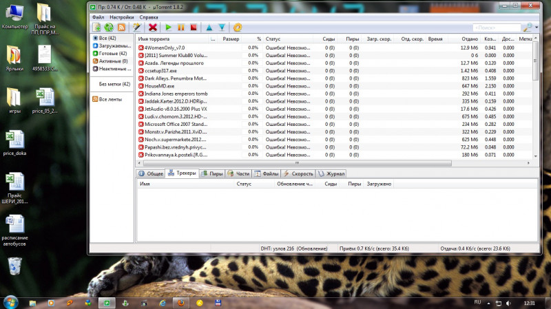Click the Add Torrent from URL icon
Viewport: 551px width, 309px height.
(x=109, y=28)
